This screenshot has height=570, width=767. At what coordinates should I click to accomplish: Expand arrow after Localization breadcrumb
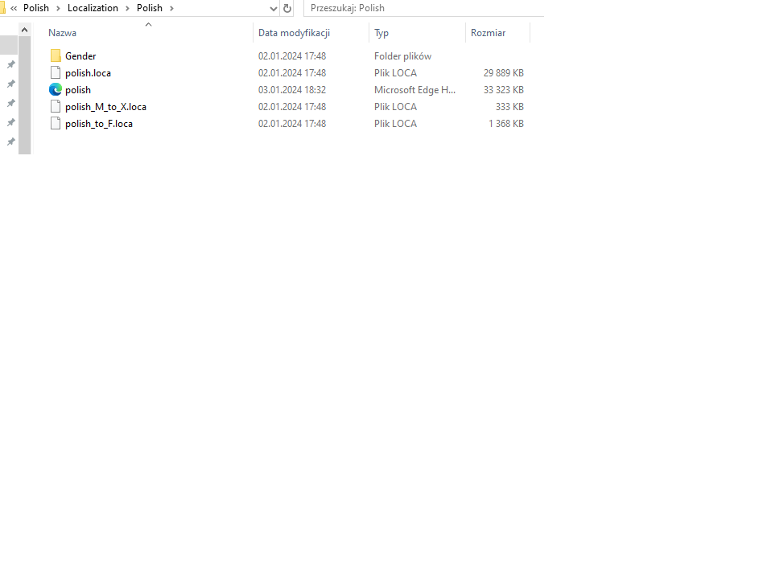[x=127, y=8]
